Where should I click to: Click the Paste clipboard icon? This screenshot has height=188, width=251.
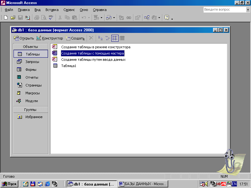point(75,18)
